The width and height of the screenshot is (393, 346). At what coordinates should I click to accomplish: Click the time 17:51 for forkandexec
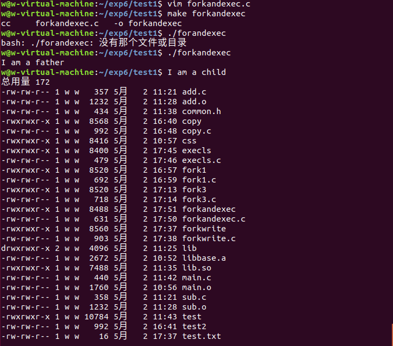coord(165,209)
